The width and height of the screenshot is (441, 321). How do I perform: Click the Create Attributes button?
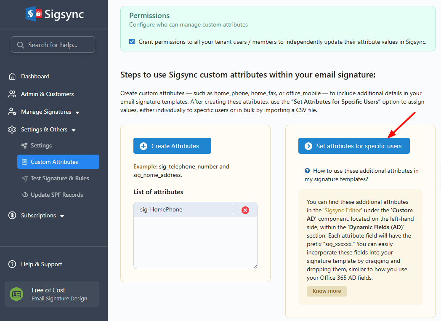[172, 146]
